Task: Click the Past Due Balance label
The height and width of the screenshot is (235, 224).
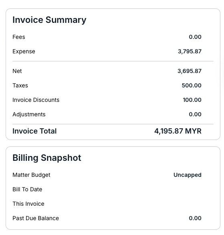Action: coord(36,219)
